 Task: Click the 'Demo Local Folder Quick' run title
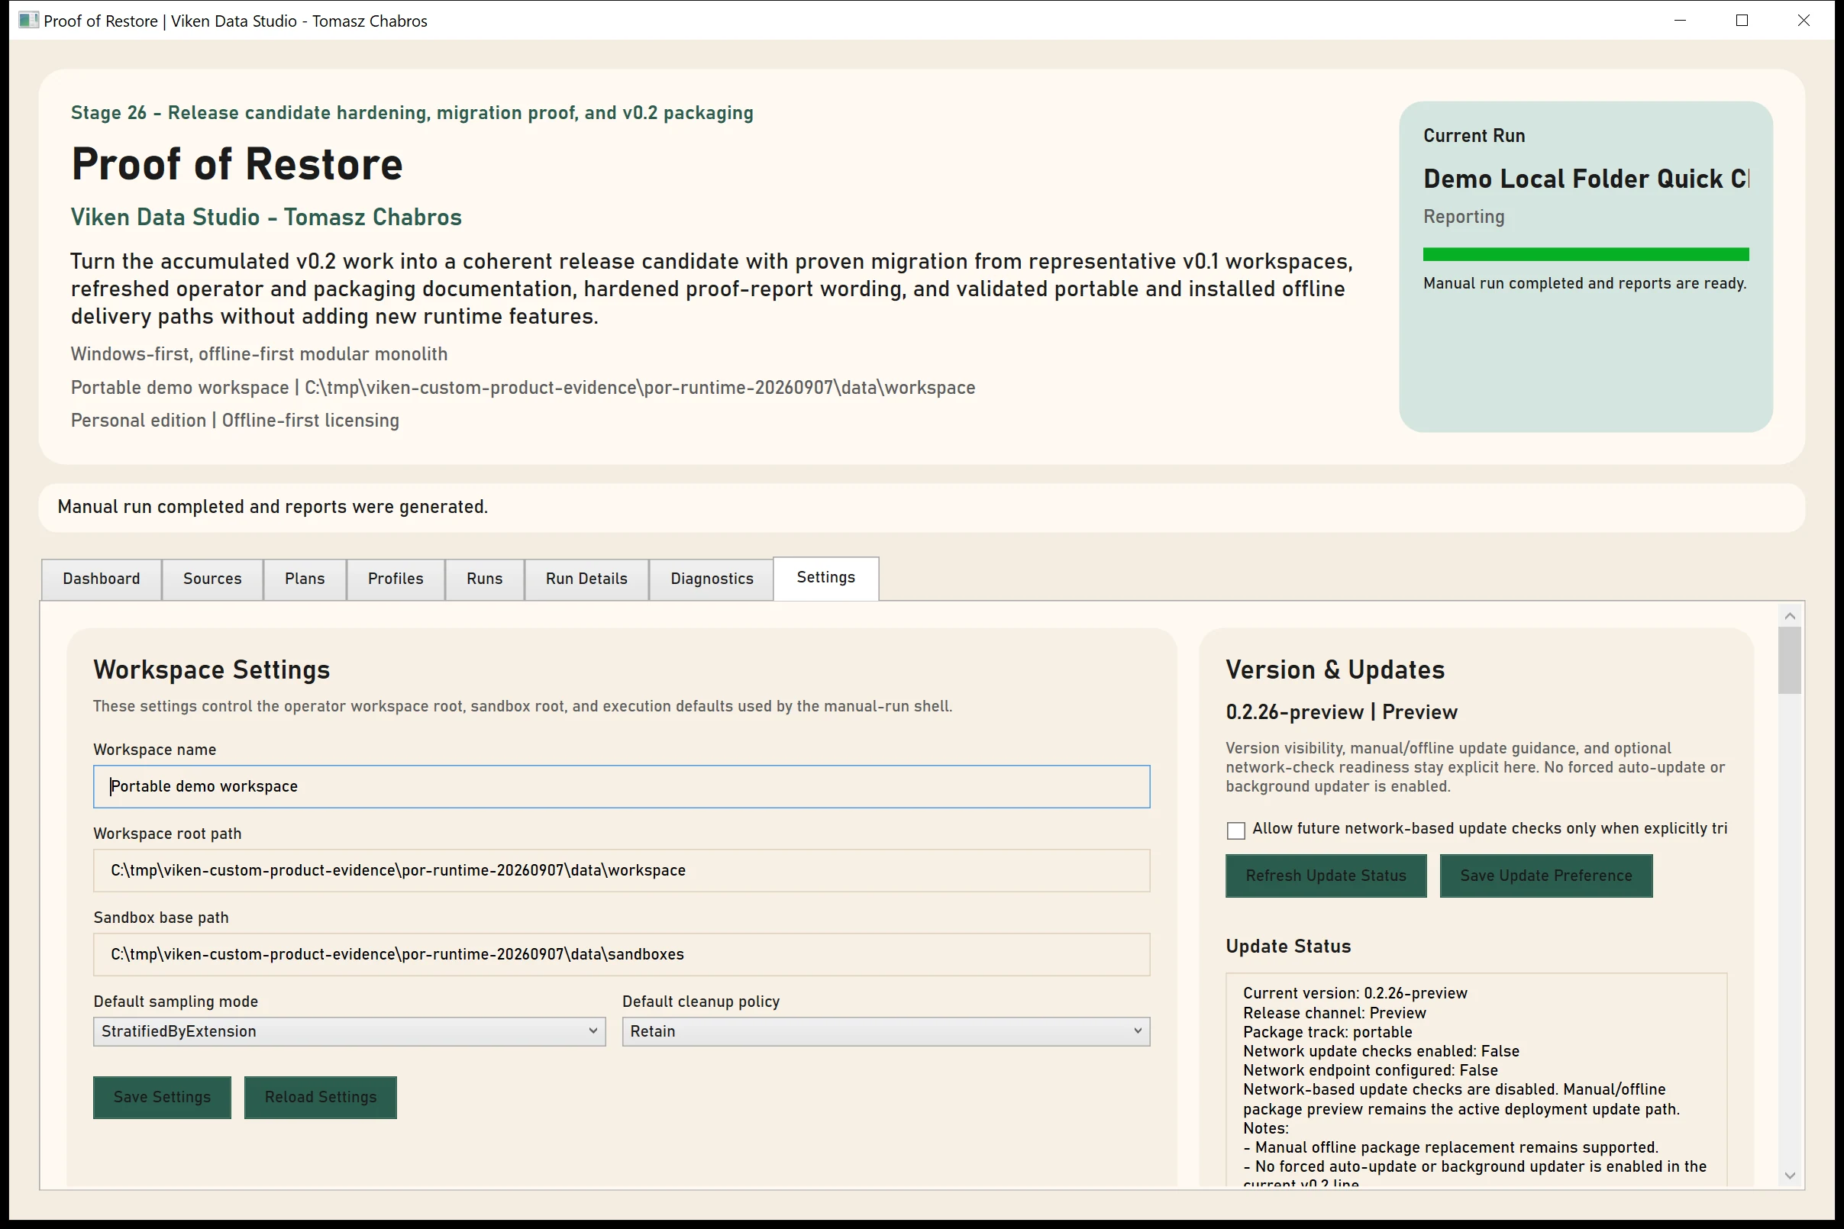point(1586,179)
